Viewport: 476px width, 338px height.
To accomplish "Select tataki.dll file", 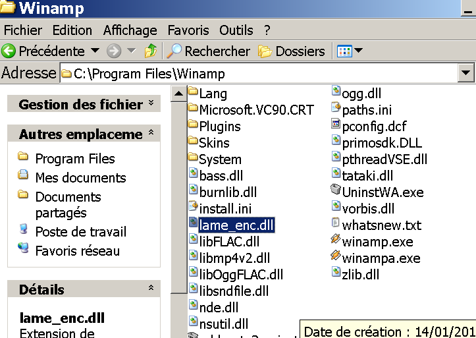I will point(362,175).
